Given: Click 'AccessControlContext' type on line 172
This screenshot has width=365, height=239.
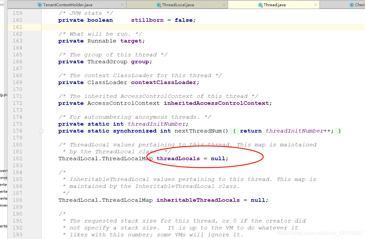Looking at the screenshot, I should (124, 103).
